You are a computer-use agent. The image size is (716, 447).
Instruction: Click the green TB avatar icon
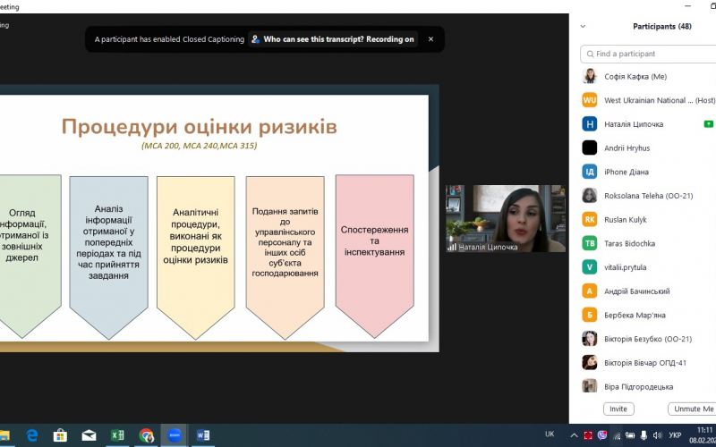[x=590, y=243]
